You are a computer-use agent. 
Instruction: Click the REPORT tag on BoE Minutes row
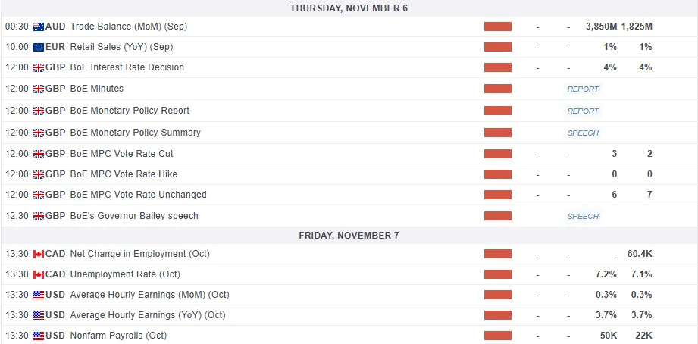(583, 89)
